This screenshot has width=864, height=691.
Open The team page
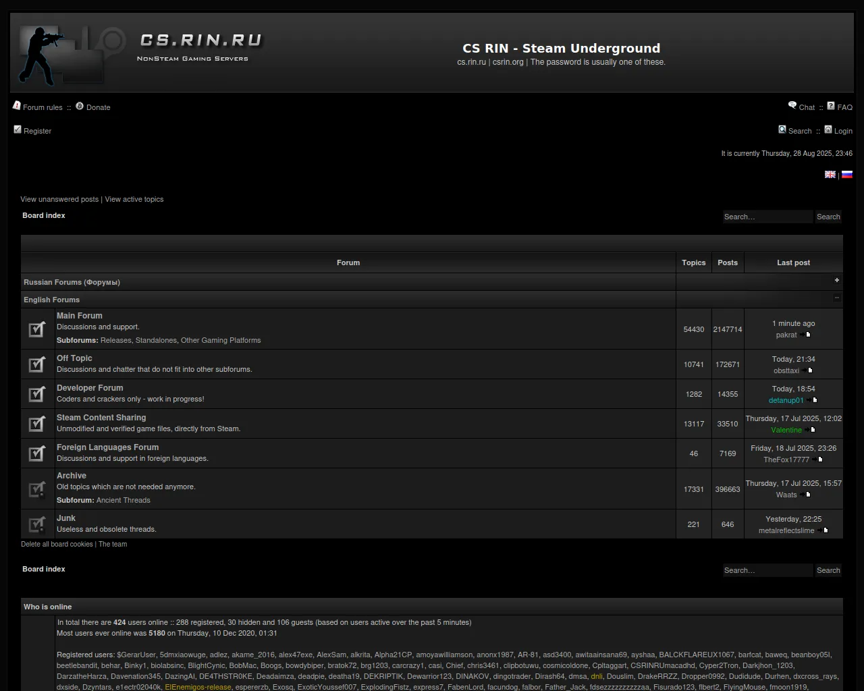point(113,544)
